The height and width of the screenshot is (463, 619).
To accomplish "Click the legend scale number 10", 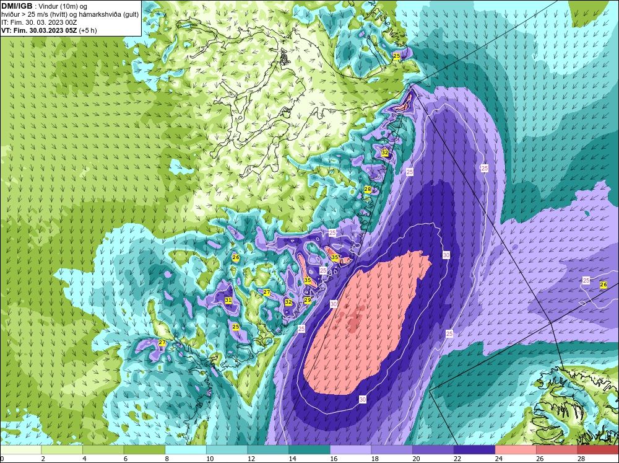I will [210, 459].
